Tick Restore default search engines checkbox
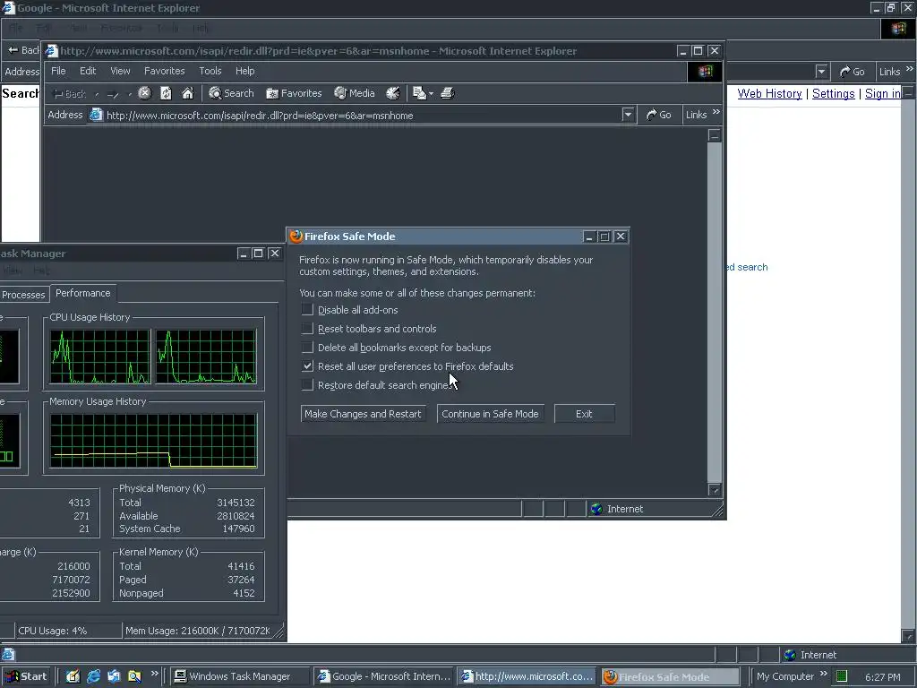917x688 pixels. click(308, 384)
